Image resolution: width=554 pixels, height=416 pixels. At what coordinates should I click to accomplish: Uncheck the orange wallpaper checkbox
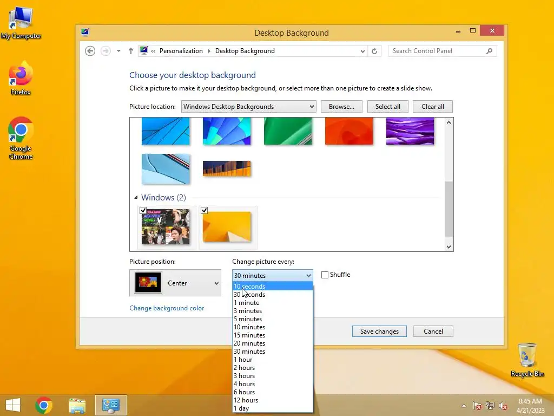(204, 211)
